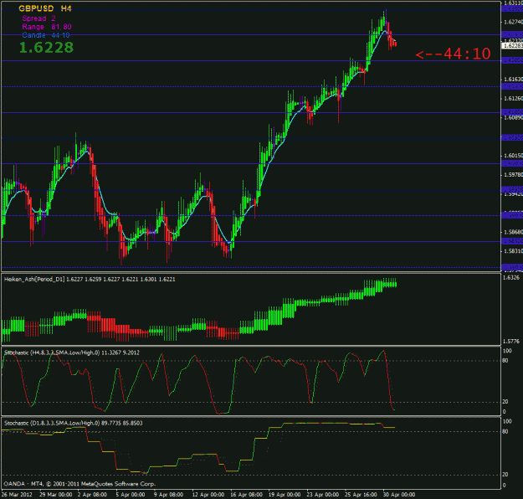Select the 'Range 81, 80' label

[47, 27]
